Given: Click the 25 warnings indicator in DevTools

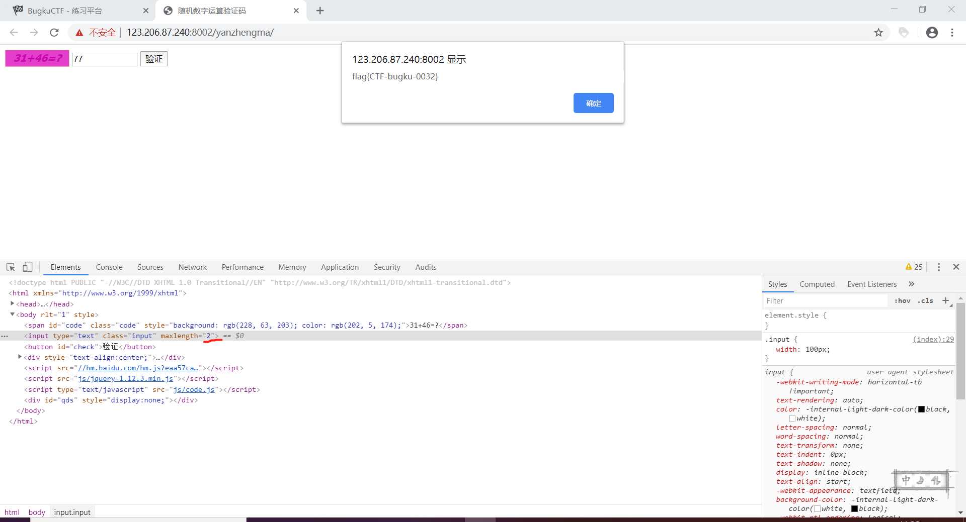Looking at the screenshot, I should [x=914, y=267].
